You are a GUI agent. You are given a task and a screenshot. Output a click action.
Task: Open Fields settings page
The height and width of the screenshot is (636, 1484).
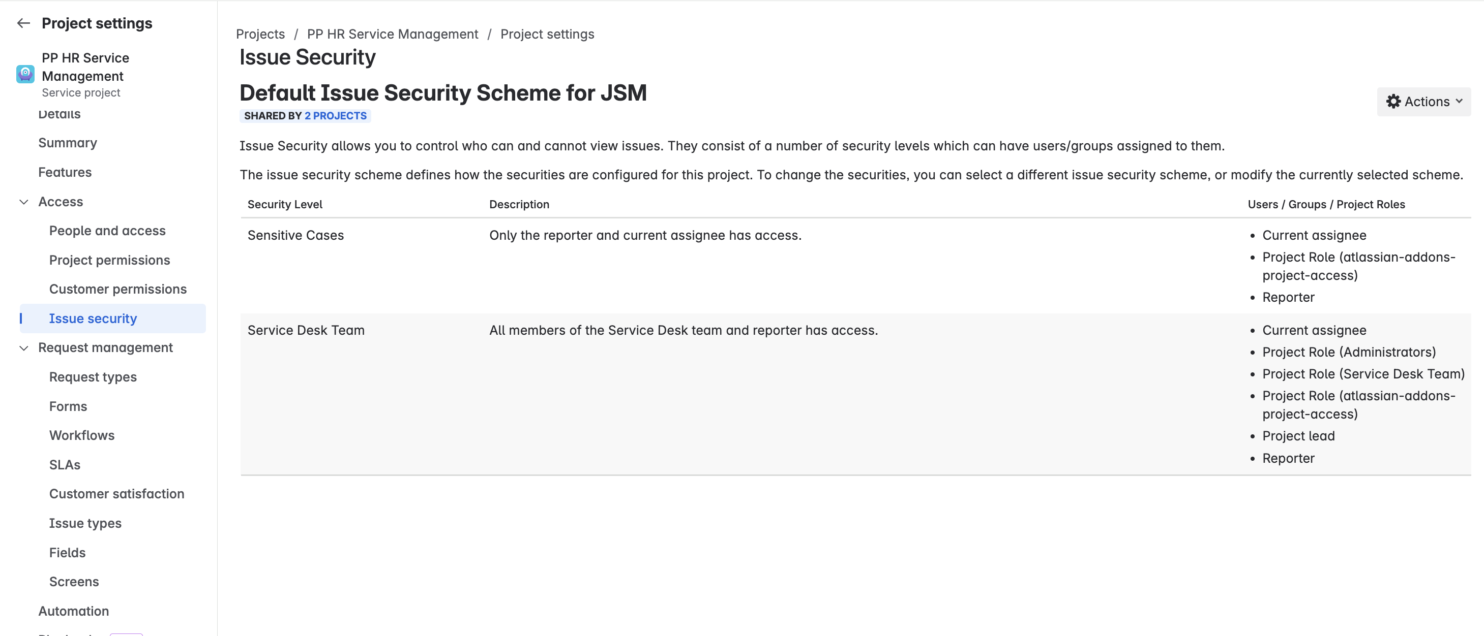[x=68, y=553]
